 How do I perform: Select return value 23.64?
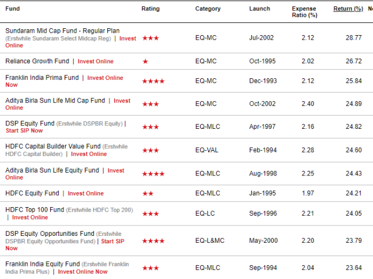354,267
